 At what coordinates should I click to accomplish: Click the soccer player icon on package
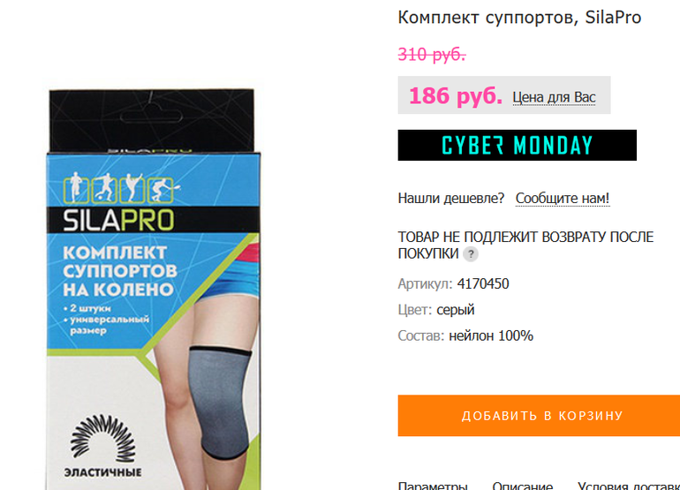pyautogui.click(x=104, y=188)
